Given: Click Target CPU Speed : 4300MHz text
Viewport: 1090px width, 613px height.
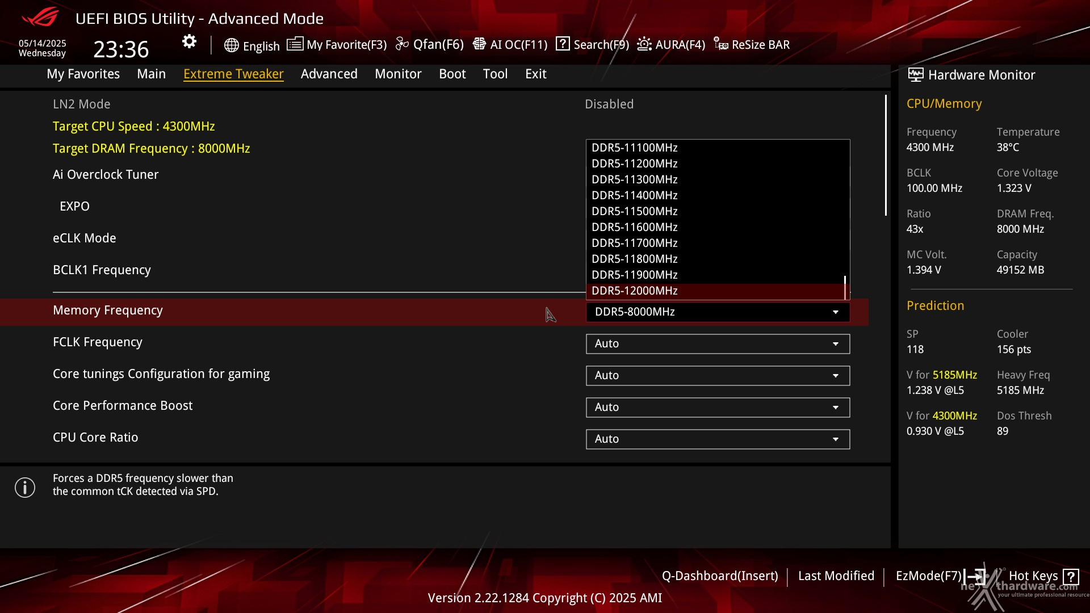Looking at the screenshot, I should [134, 126].
